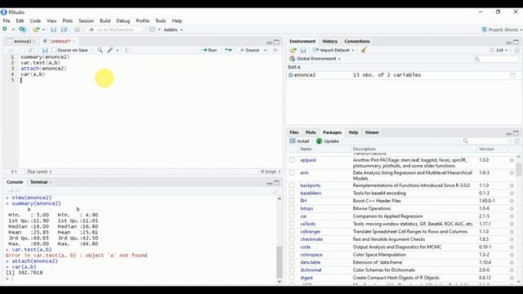
Task: Minimize the Console pane
Action: click(x=270, y=183)
